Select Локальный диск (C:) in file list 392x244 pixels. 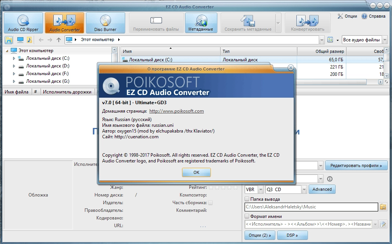[151, 60]
